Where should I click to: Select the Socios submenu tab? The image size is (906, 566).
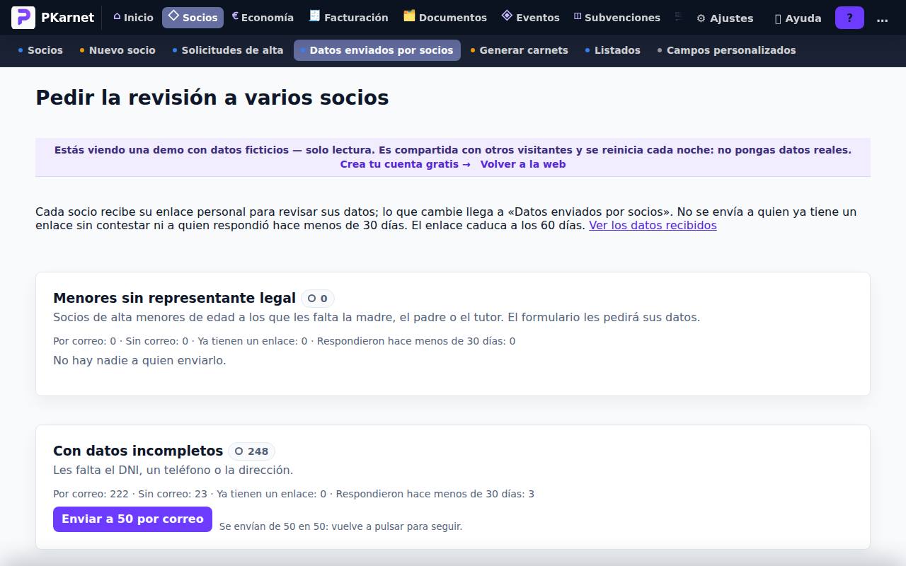(x=40, y=50)
